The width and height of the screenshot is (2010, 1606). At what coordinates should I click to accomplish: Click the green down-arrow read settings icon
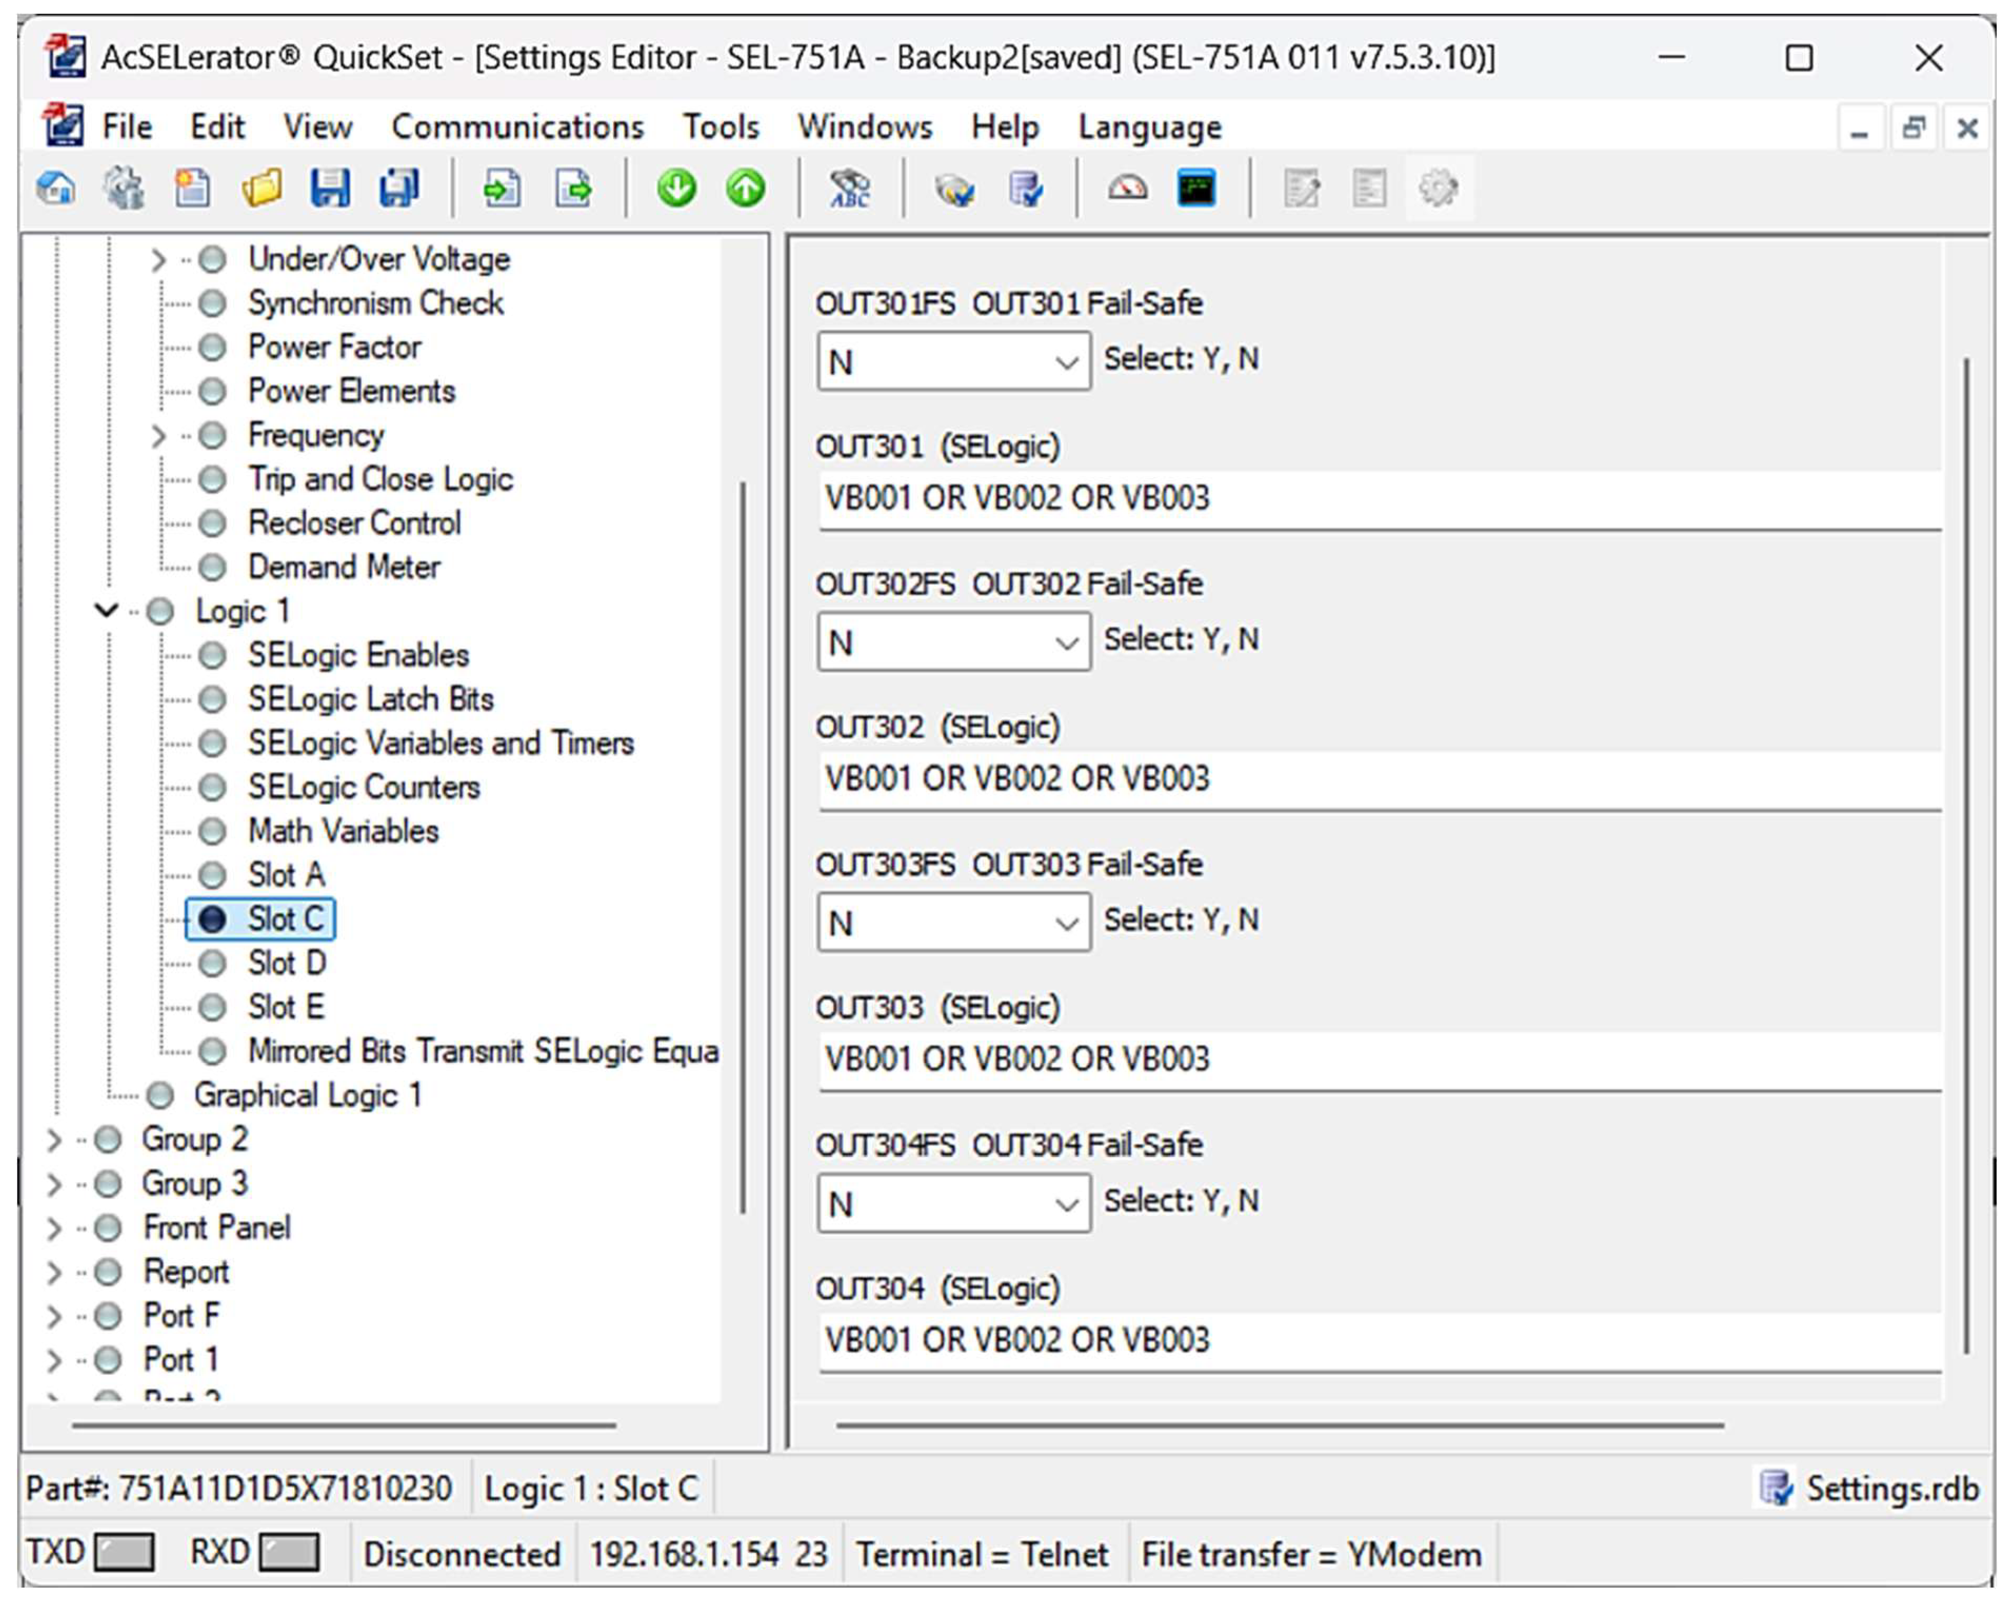pos(677,188)
